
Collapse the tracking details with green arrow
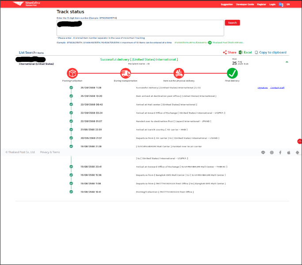click(287, 62)
